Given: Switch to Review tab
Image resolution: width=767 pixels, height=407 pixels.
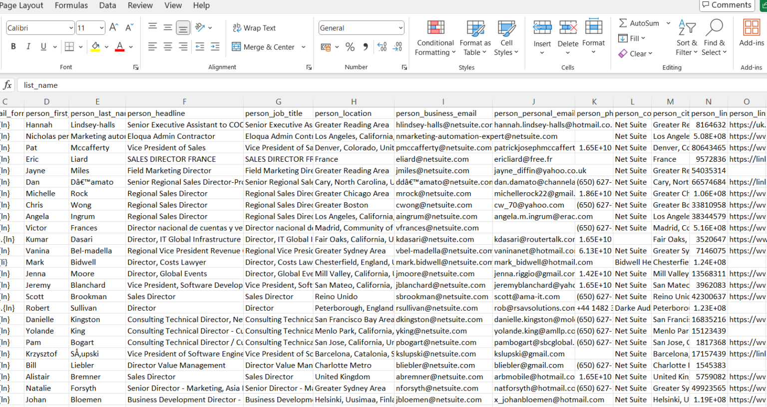Looking at the screenshot, I should (140, 5).
